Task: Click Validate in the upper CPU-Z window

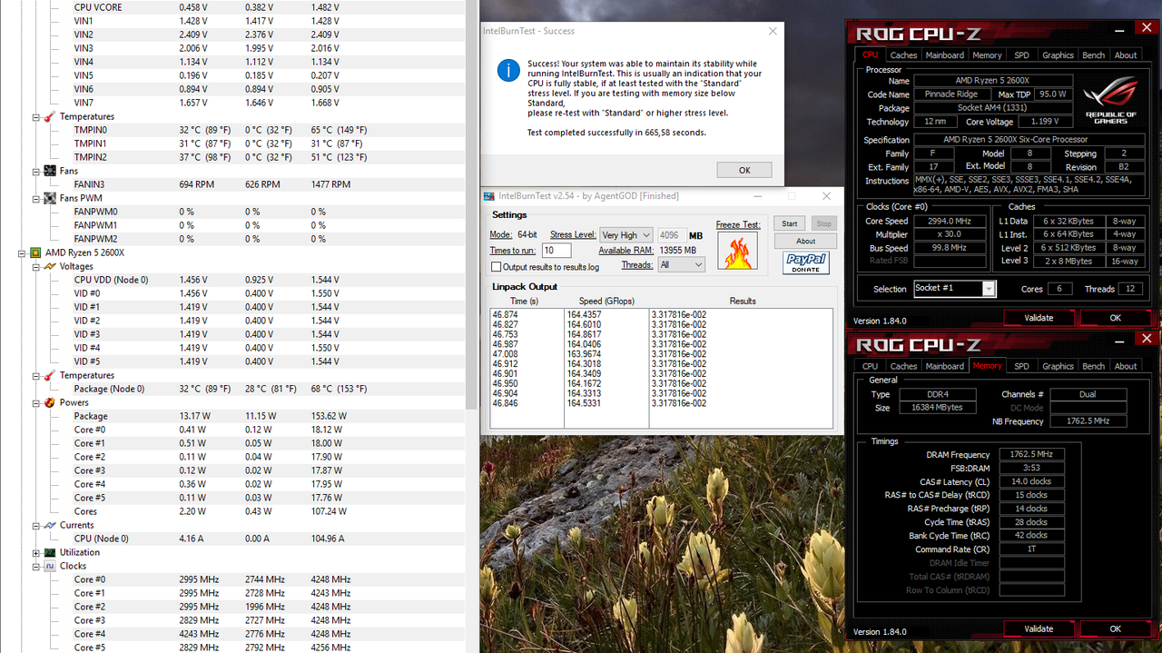Action: coord(1039,318)
